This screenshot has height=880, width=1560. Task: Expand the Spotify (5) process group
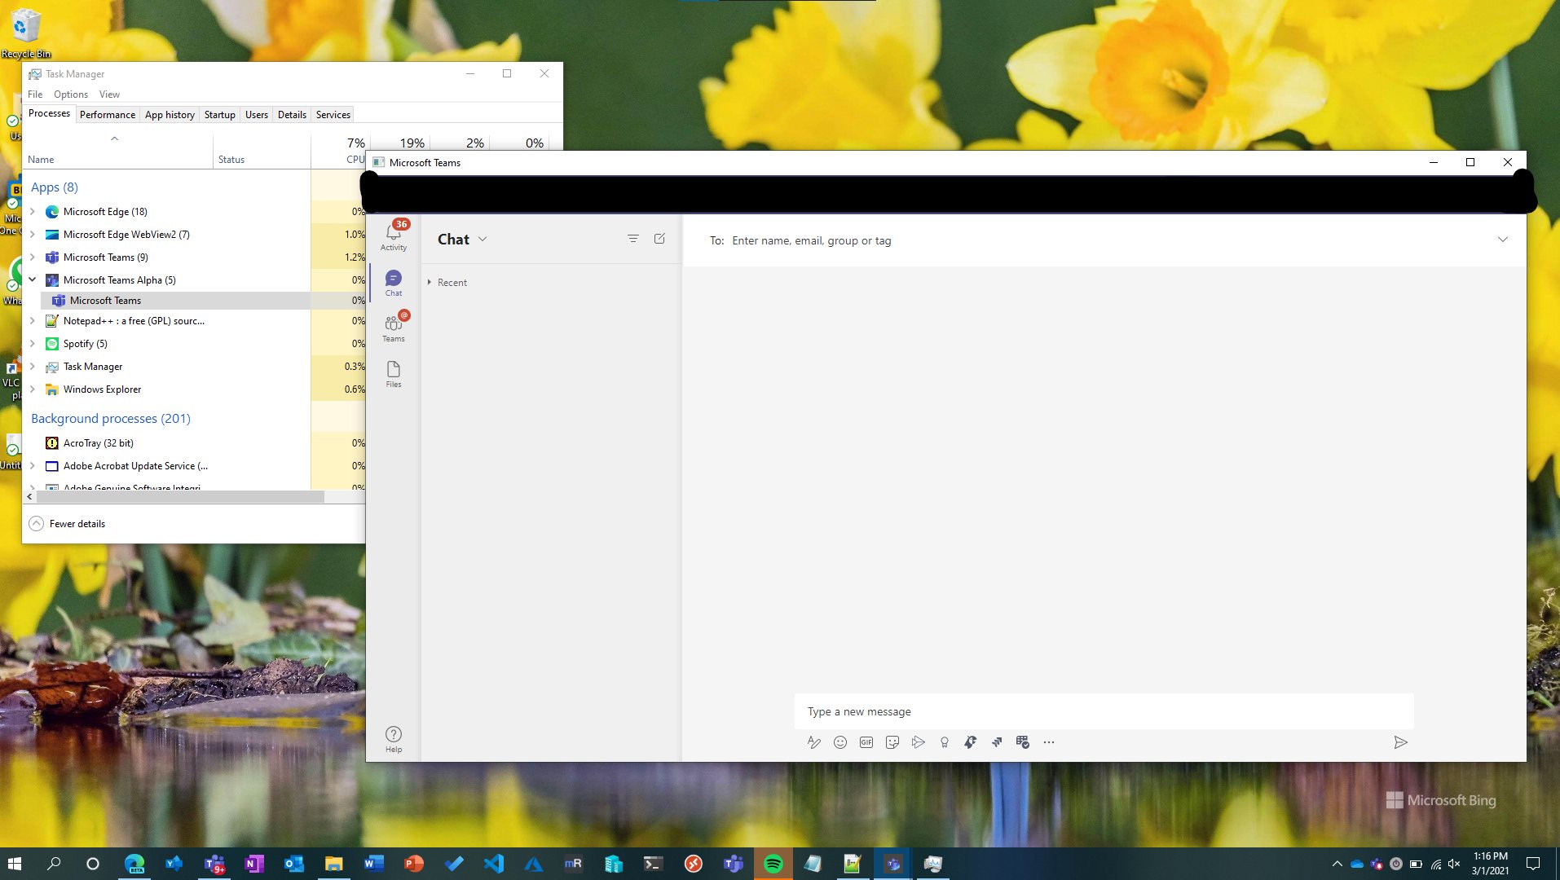click(33, 344)
